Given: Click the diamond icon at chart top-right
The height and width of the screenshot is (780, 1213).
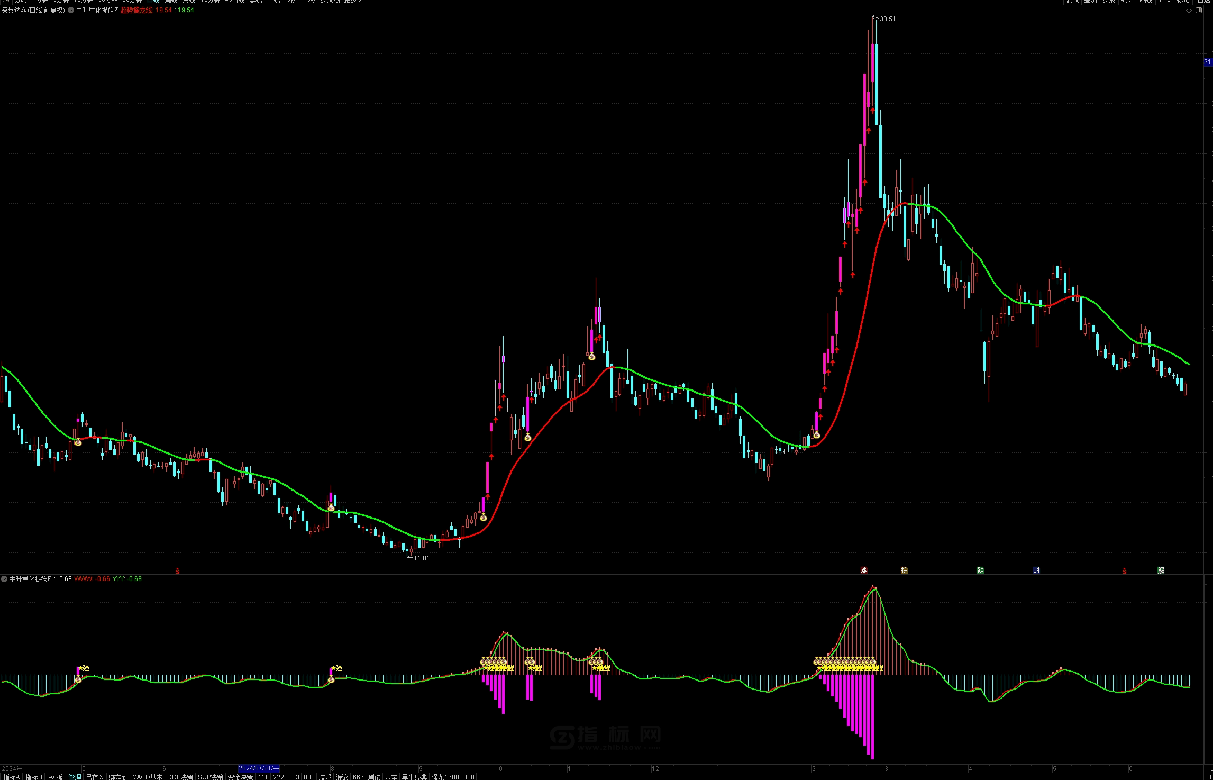Looking at the screenshot, I should pos(1189,11).
